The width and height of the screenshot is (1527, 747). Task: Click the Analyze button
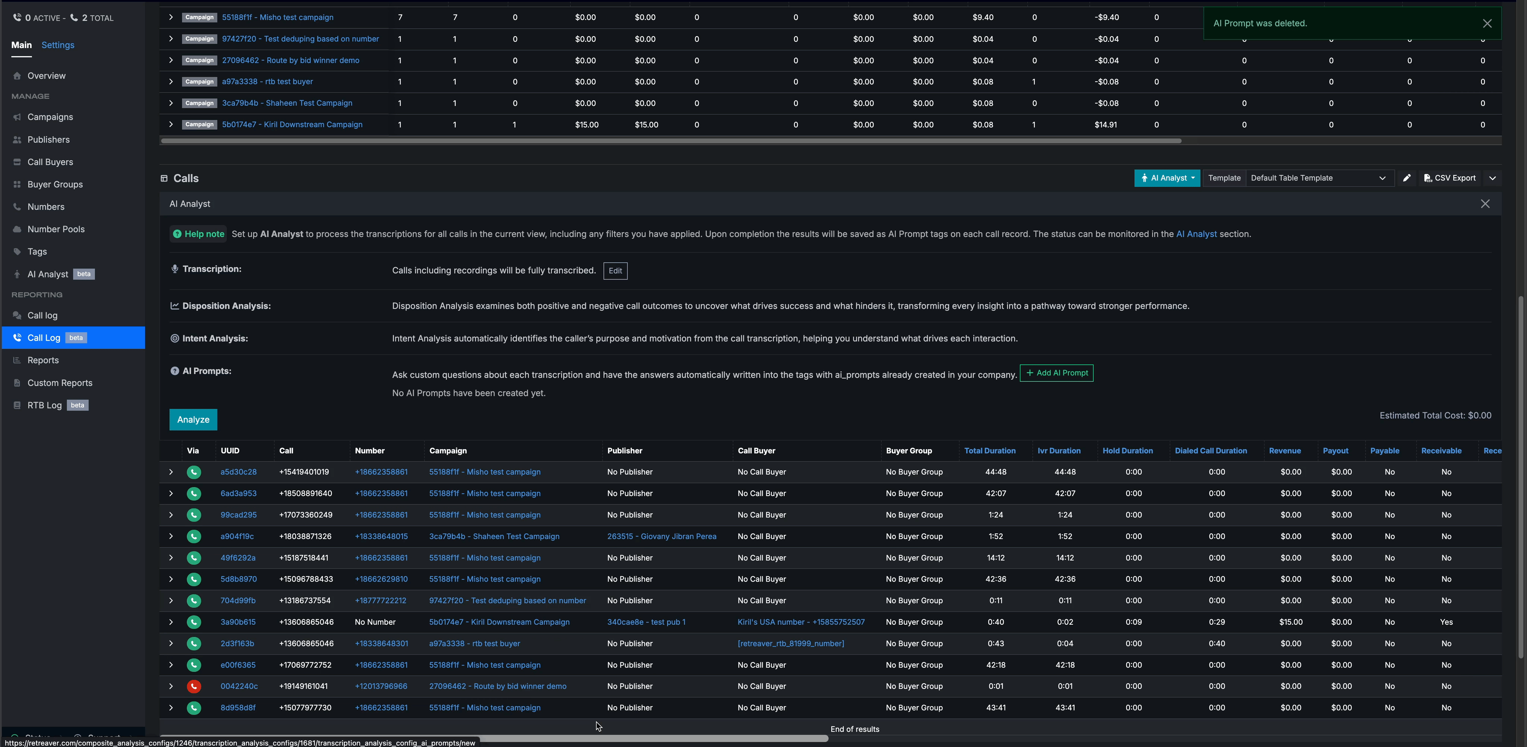[193, 420]
